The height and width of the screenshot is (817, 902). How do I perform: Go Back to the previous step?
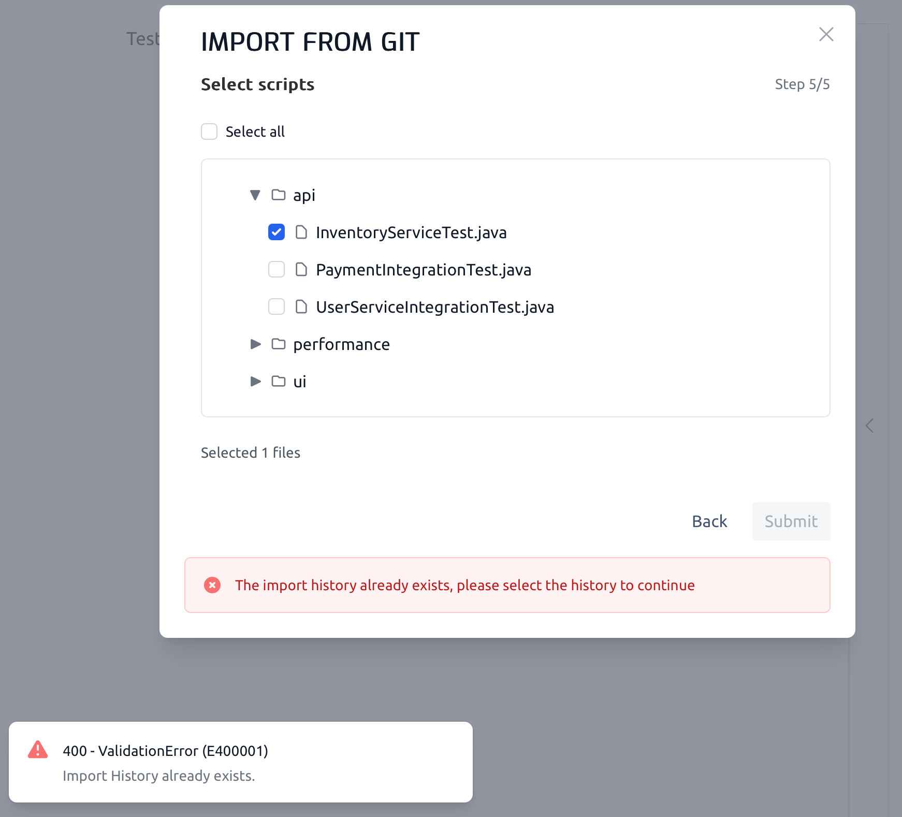pos(709,521)
